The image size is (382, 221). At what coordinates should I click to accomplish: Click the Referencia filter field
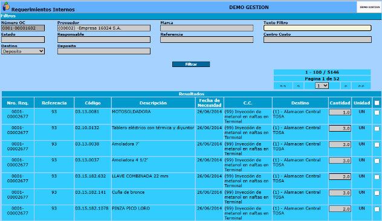coord(207,40)
